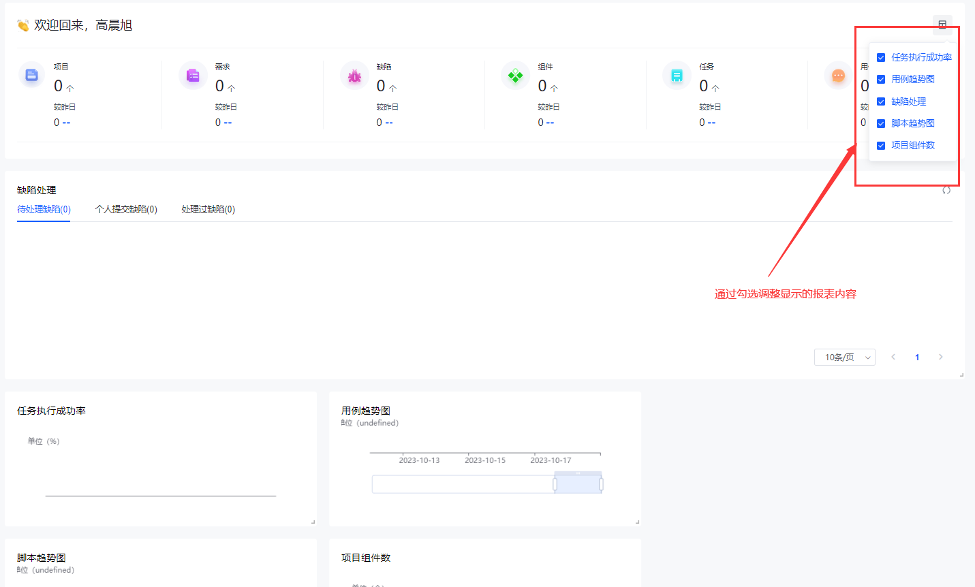Click the teal 任务 stat icon
This screenshot has height=587, width=975.
tap(677, 76)
